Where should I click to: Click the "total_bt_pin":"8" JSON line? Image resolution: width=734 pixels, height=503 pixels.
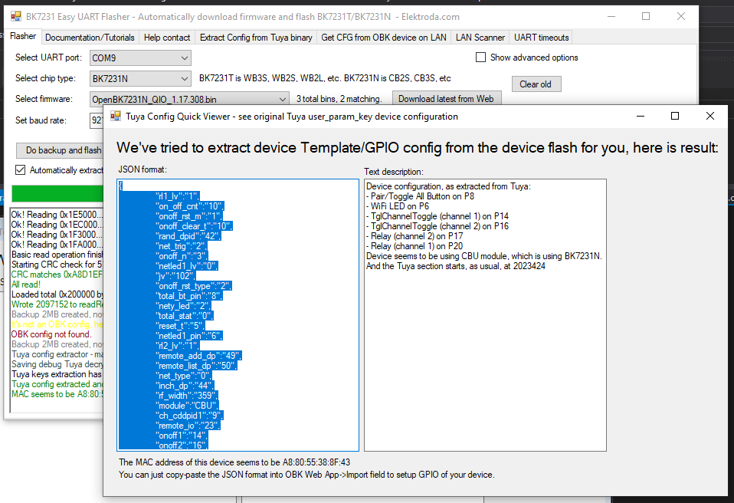189,296
